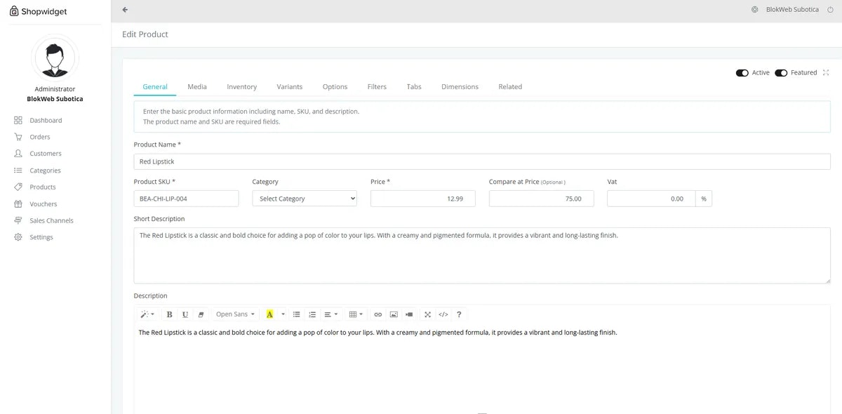The height and width of the screenshot is (414, 842).
Task: Switch to the Variants tab
Action: click(x=290, y=86)
